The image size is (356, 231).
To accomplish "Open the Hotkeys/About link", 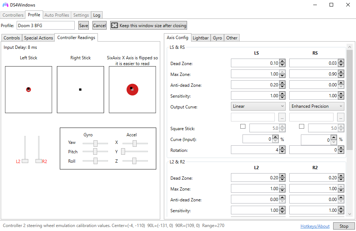I will point(315,226).
